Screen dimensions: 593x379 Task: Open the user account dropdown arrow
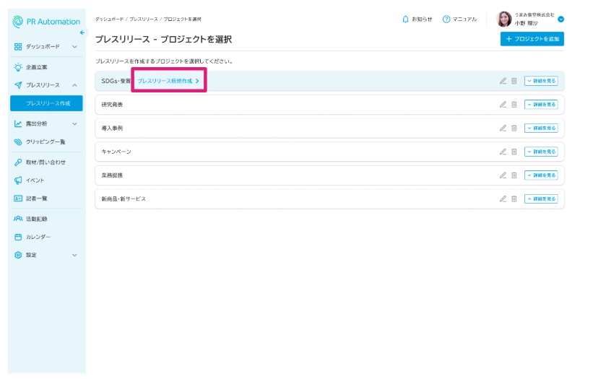click(561, 19)
